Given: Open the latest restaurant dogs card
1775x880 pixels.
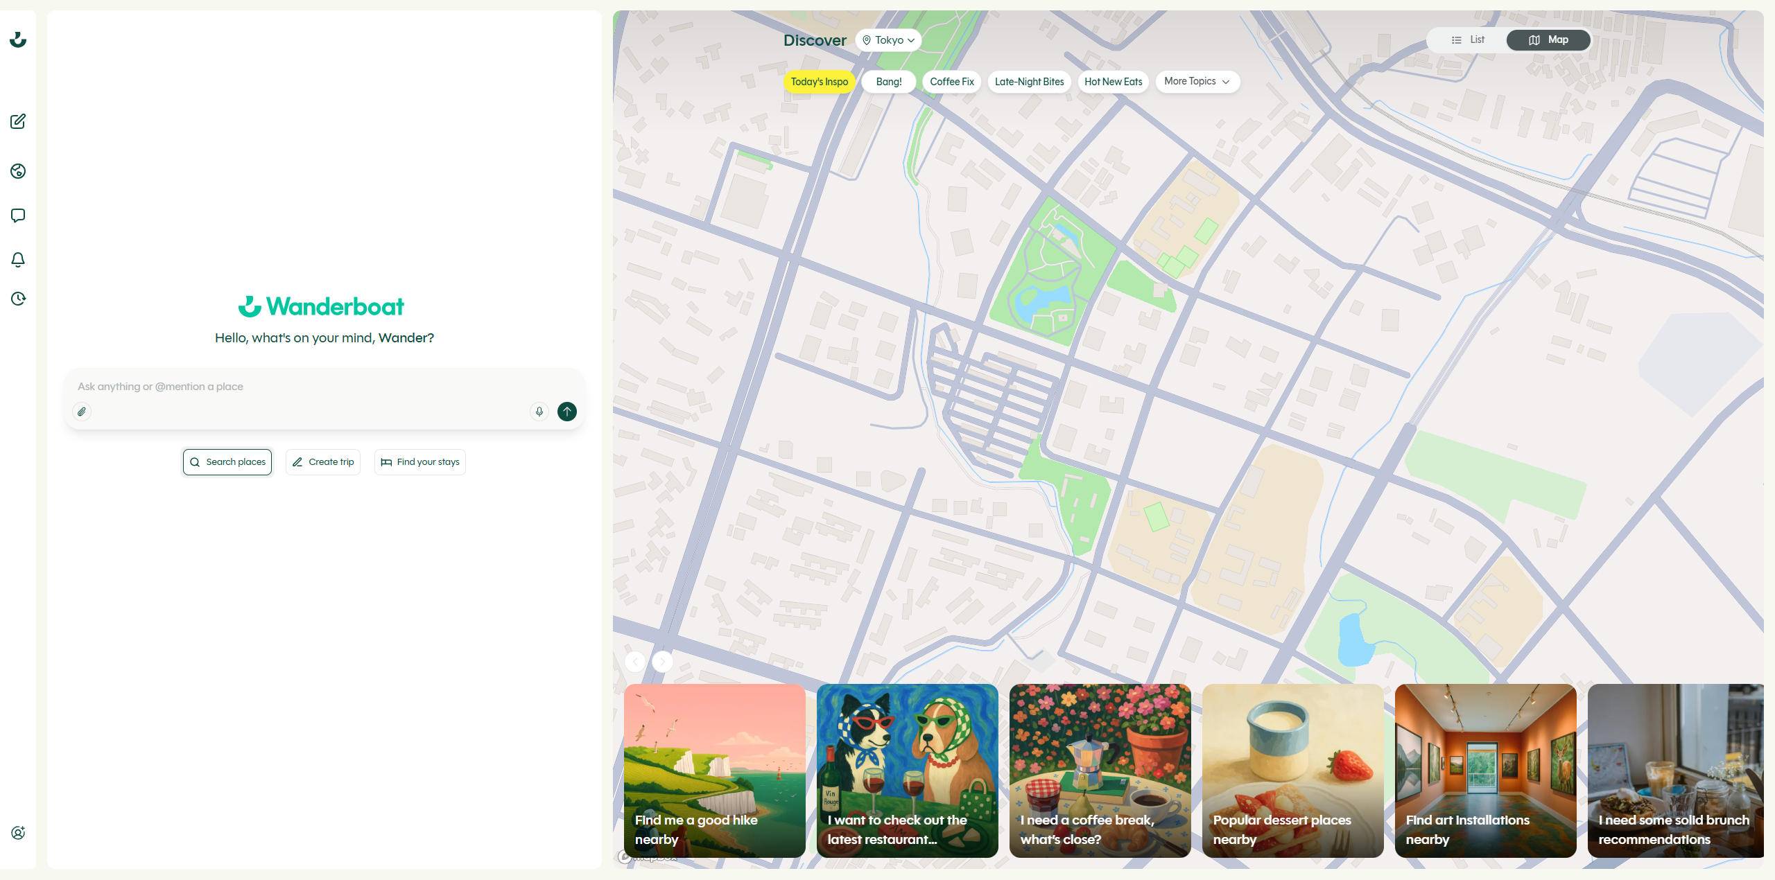Looking at the screenshot, I should [x=908, y=771].
